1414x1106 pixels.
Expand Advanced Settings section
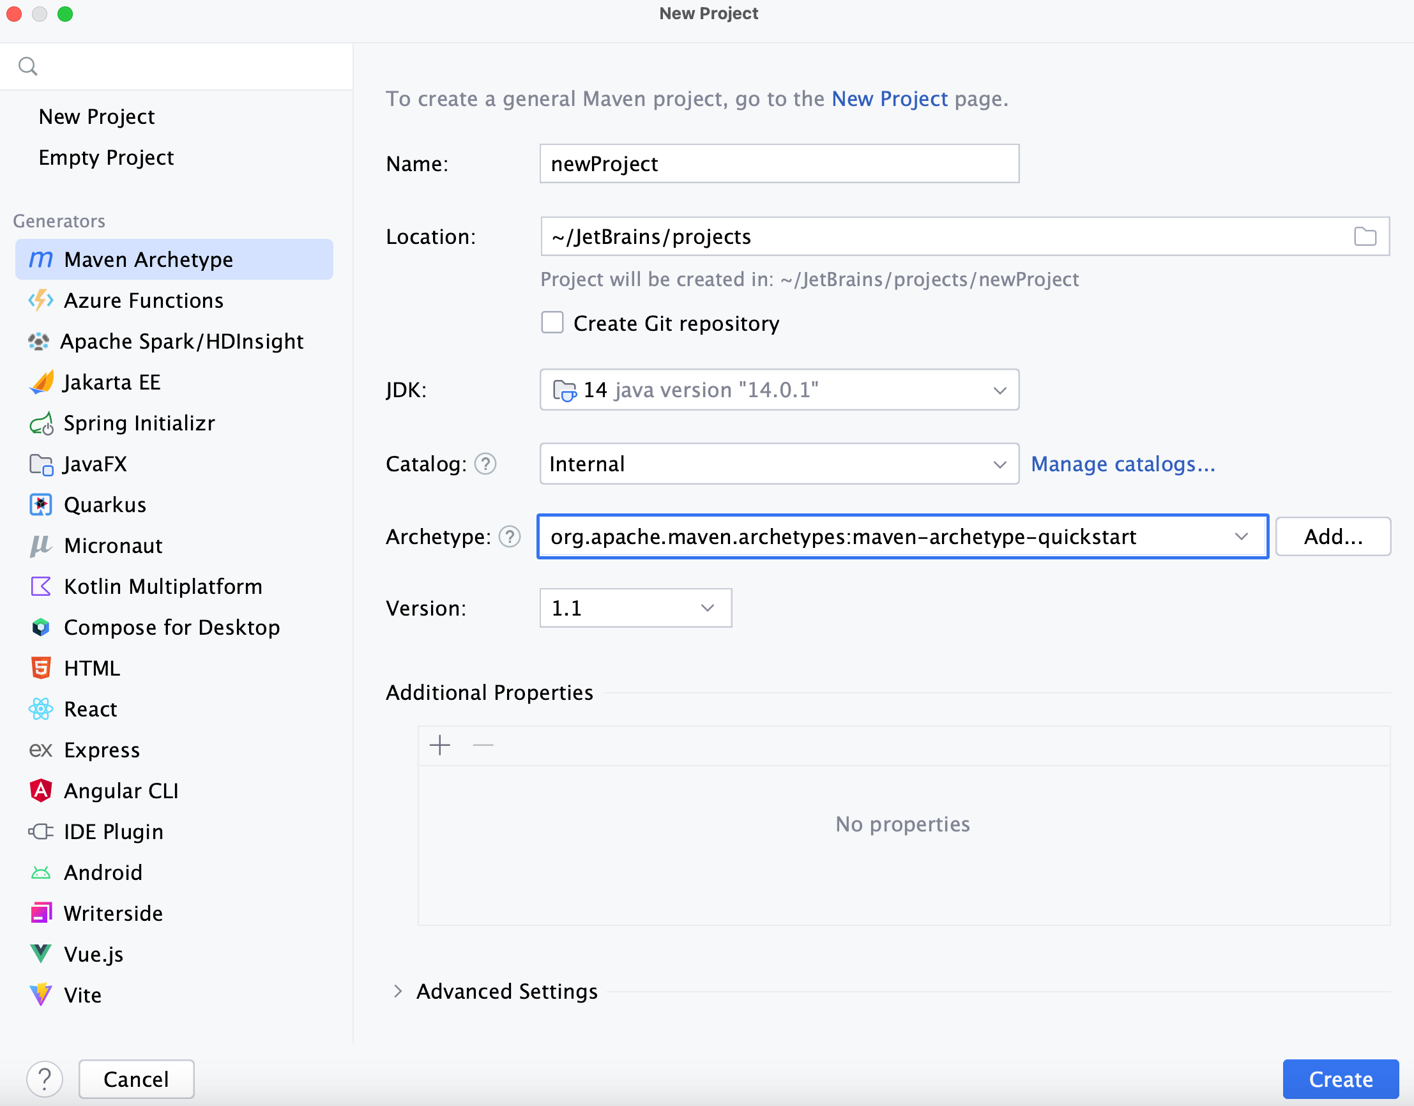[x=398, y=992]
